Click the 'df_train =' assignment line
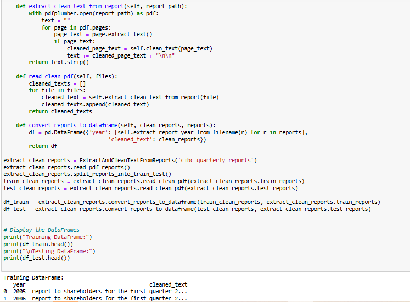The height and width of the screenshot is (302, 410). pyautogui.click(x=192, y=202)
